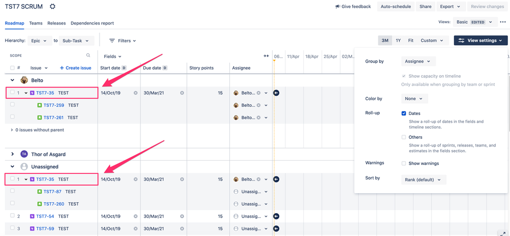The height and width of the screenshot is (236, 510).
Task: Click the 18/Apr date in timeline header
Action: coord(312,56)
